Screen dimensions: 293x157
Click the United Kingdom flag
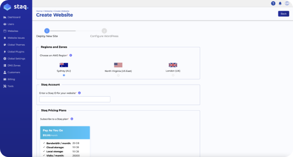[173, 65]
